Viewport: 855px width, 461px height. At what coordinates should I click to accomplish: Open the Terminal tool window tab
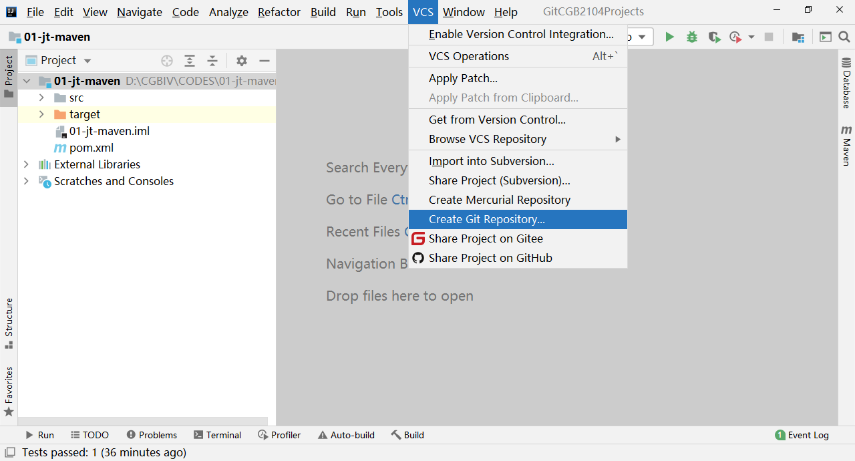217,435
